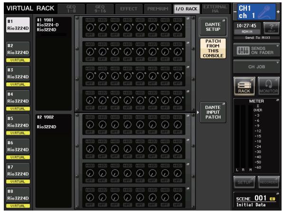The height and width of the screenshot is (211, 282).
Task: Select the next channel with plus
Action: [278, 12]
